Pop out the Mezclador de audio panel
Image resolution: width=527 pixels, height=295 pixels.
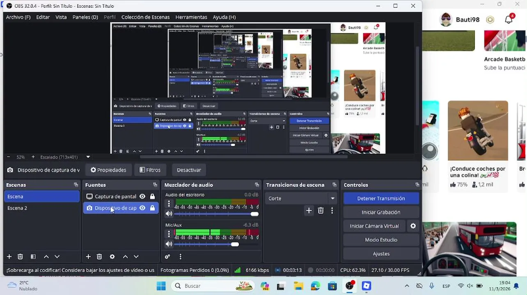(x=257, y=185)
